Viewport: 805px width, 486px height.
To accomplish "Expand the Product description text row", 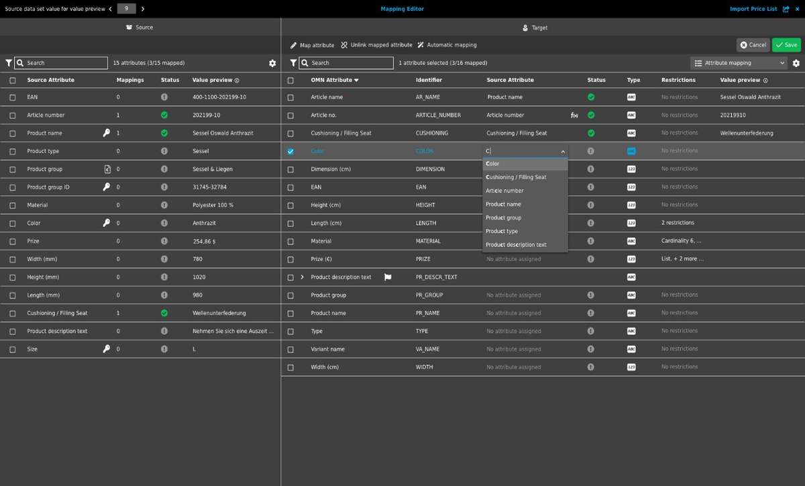I will pos(302,277).
